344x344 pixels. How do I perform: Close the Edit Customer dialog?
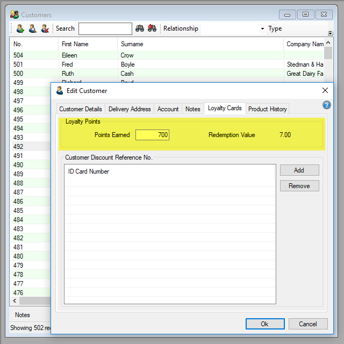click(x=325, y=91)
